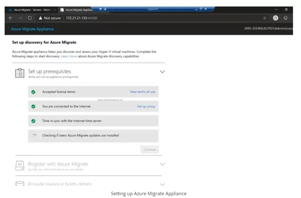Close the Azure Migrate - Servers tab

click(55, 10)
